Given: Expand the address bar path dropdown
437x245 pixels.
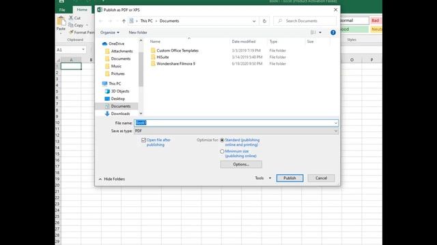Looking at the screenshot, I should click(x=254, y=21).
